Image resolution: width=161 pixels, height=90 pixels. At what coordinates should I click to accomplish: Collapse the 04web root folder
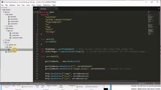(x=2, y=10)
